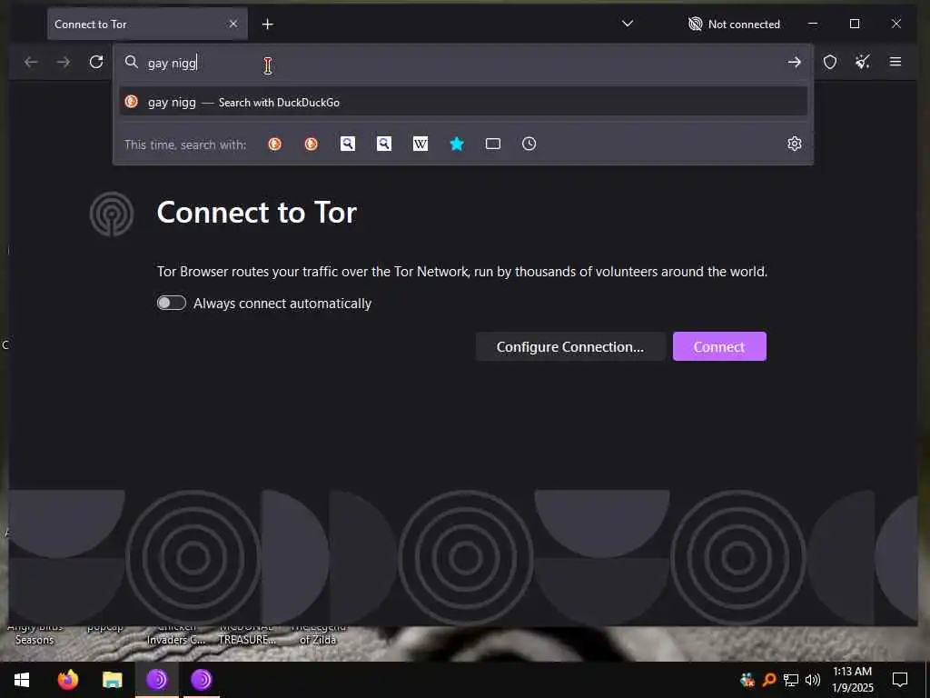Open search settings gear in dropdown
The width and height of the screenshot is (930, 698).
794,144
